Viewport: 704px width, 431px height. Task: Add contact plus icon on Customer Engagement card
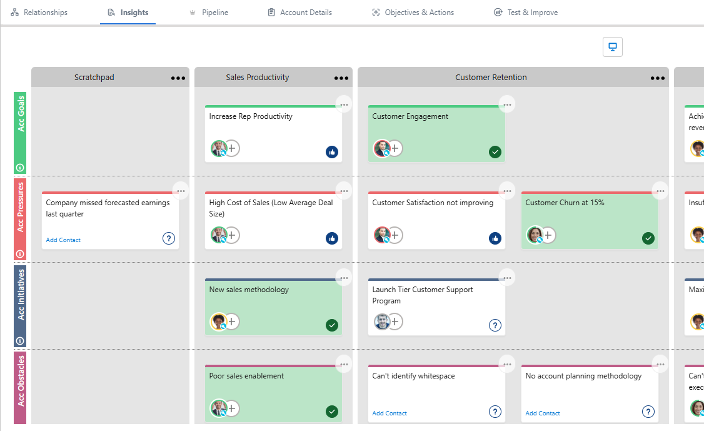[395, 148]
